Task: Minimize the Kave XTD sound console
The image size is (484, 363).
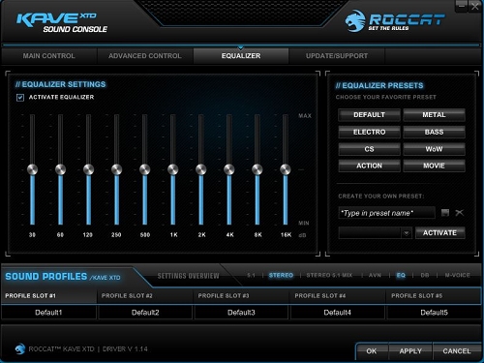Action: coord(462,6)
